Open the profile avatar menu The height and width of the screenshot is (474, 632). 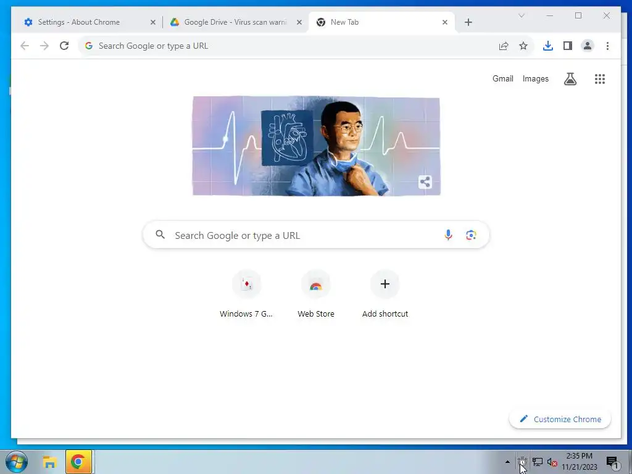pyautogui.click(x=588, y=46)
